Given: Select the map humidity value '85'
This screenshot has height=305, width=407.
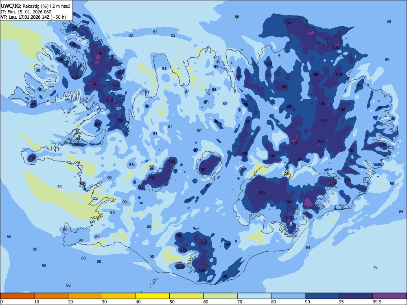Looking at the screenshot, I should [392, 184].
